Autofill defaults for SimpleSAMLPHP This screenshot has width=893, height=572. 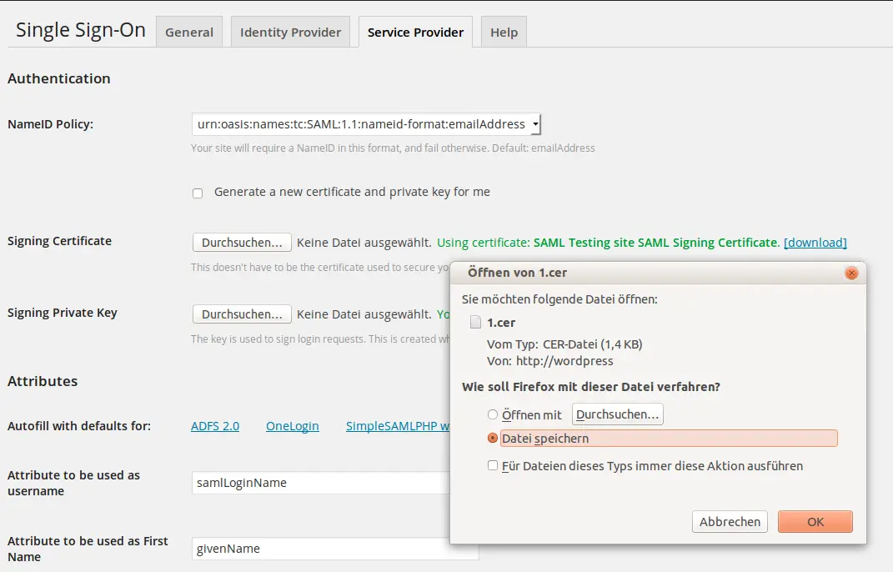pyautogui.click(x=398, y=425)
